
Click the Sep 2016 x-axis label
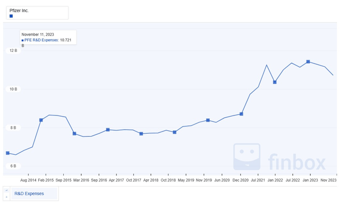pyautogui.click(x=99, y=180)
